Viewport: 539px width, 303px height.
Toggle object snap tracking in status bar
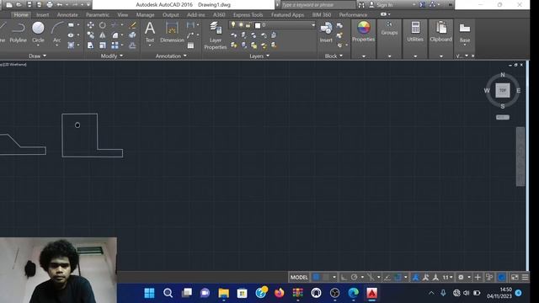coord(387,277)
